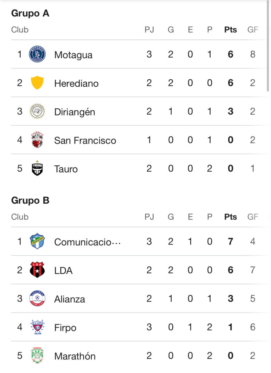271x373 pixels.
Task: Click the GF column header in Grupo A
Action: point(252,30)
